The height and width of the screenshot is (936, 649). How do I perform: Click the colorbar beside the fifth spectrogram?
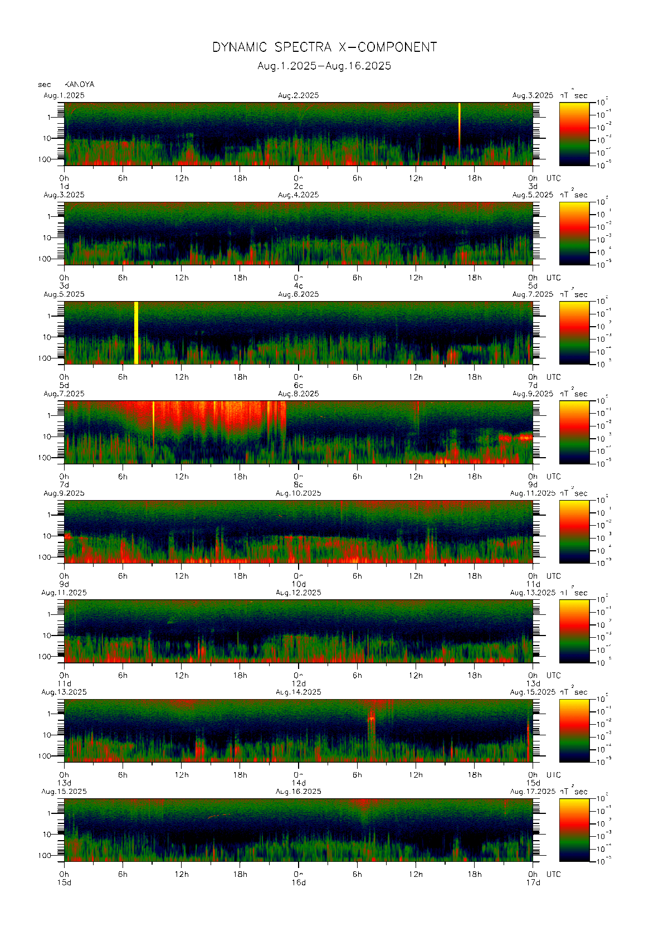(574, 531)
